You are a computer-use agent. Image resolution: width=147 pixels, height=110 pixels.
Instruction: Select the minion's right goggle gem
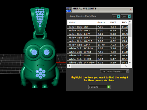[x=47, y=52]
